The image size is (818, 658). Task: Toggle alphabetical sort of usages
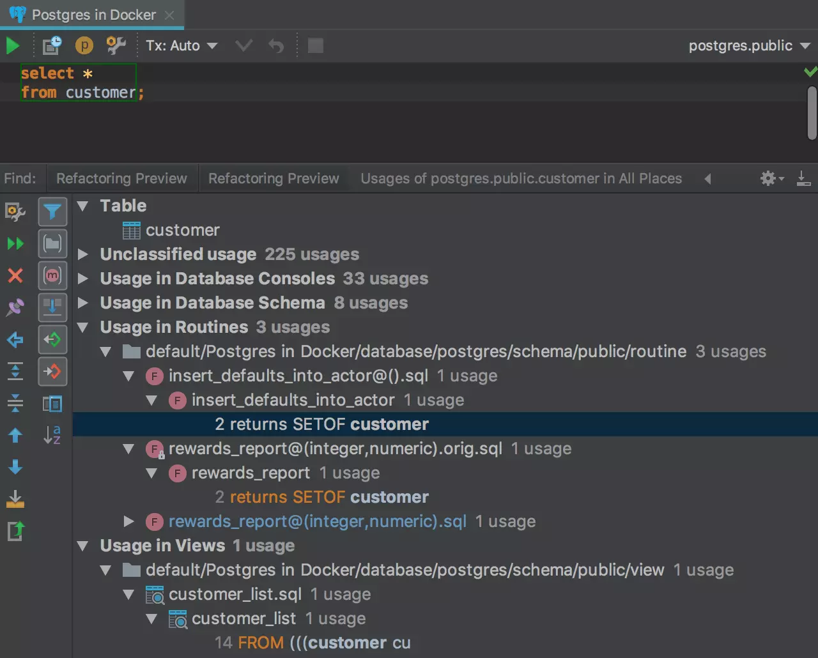tap(52, 435)
